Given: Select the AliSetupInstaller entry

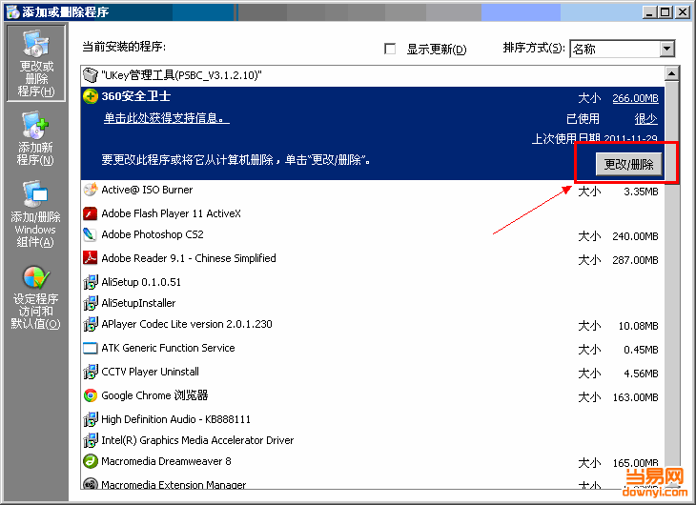Looking at the screenshot, I should (x=373, y=303).
